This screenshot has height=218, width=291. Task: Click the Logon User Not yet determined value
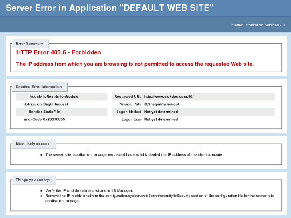click(x=161, y=119)
